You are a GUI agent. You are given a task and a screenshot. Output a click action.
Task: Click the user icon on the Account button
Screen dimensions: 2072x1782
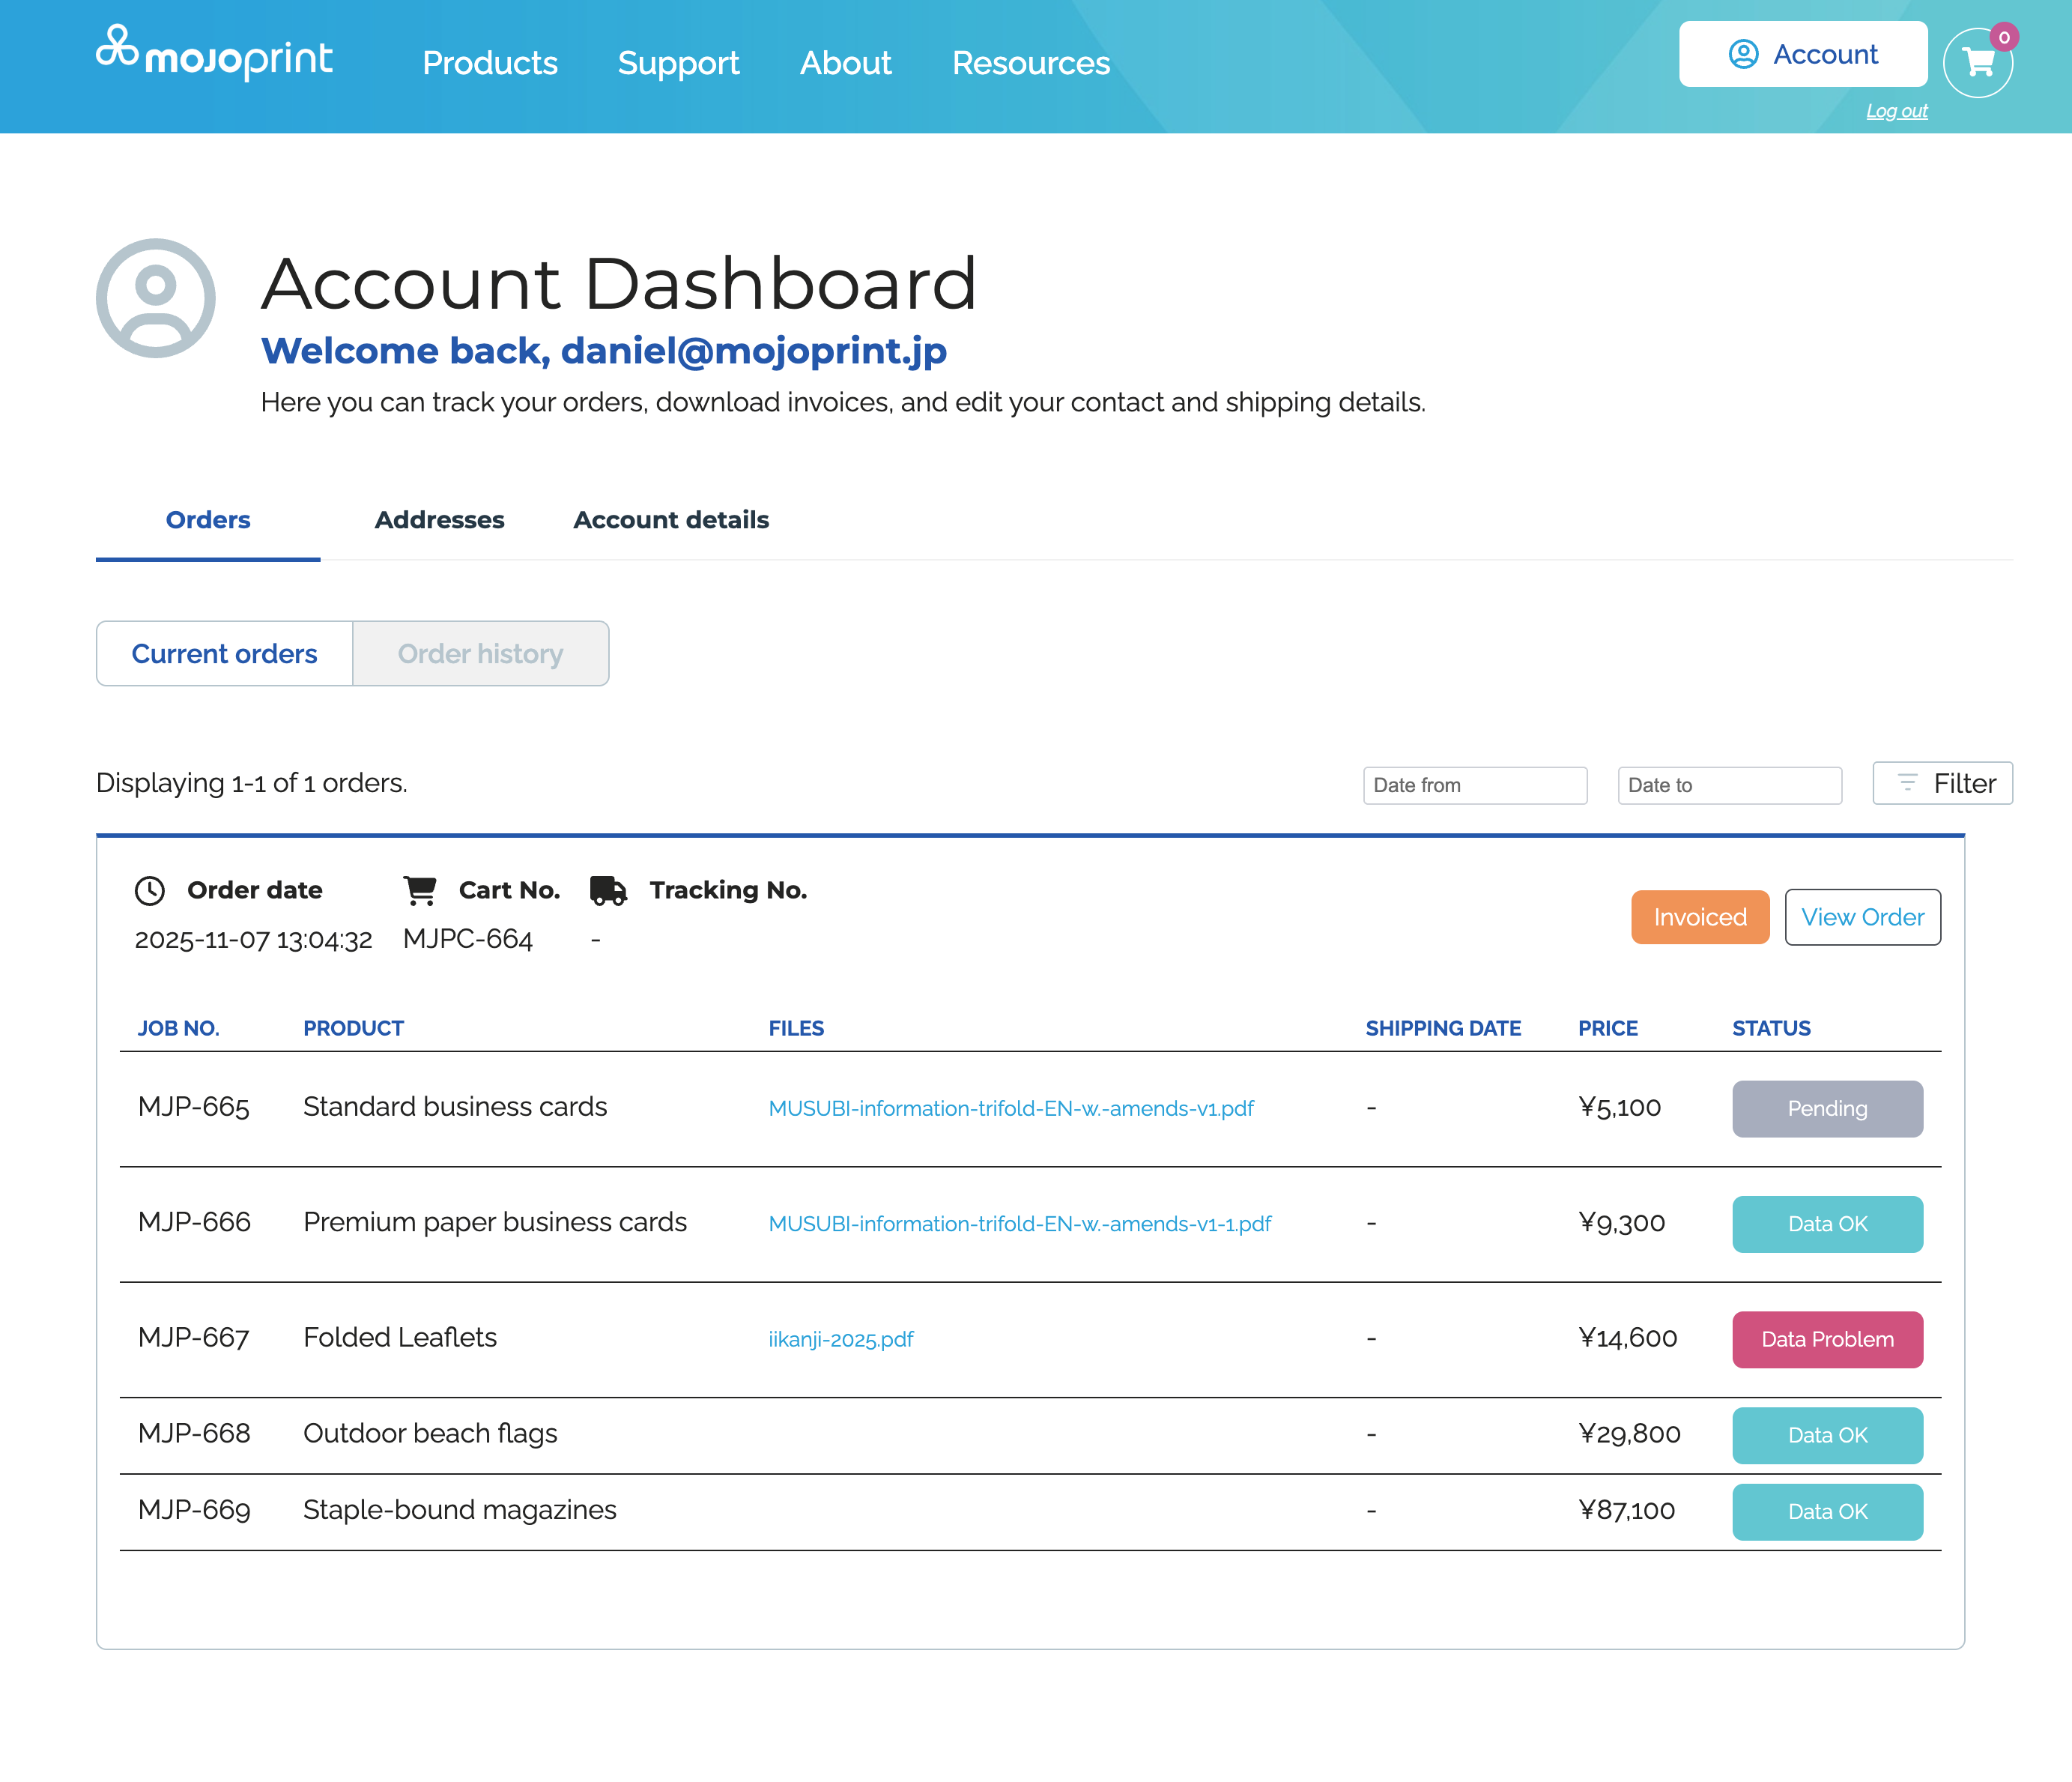pyautogui.click(x=1743, y=53)
